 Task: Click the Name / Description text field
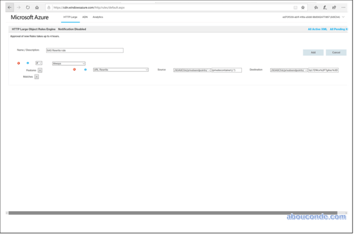[x=84, y=50]
